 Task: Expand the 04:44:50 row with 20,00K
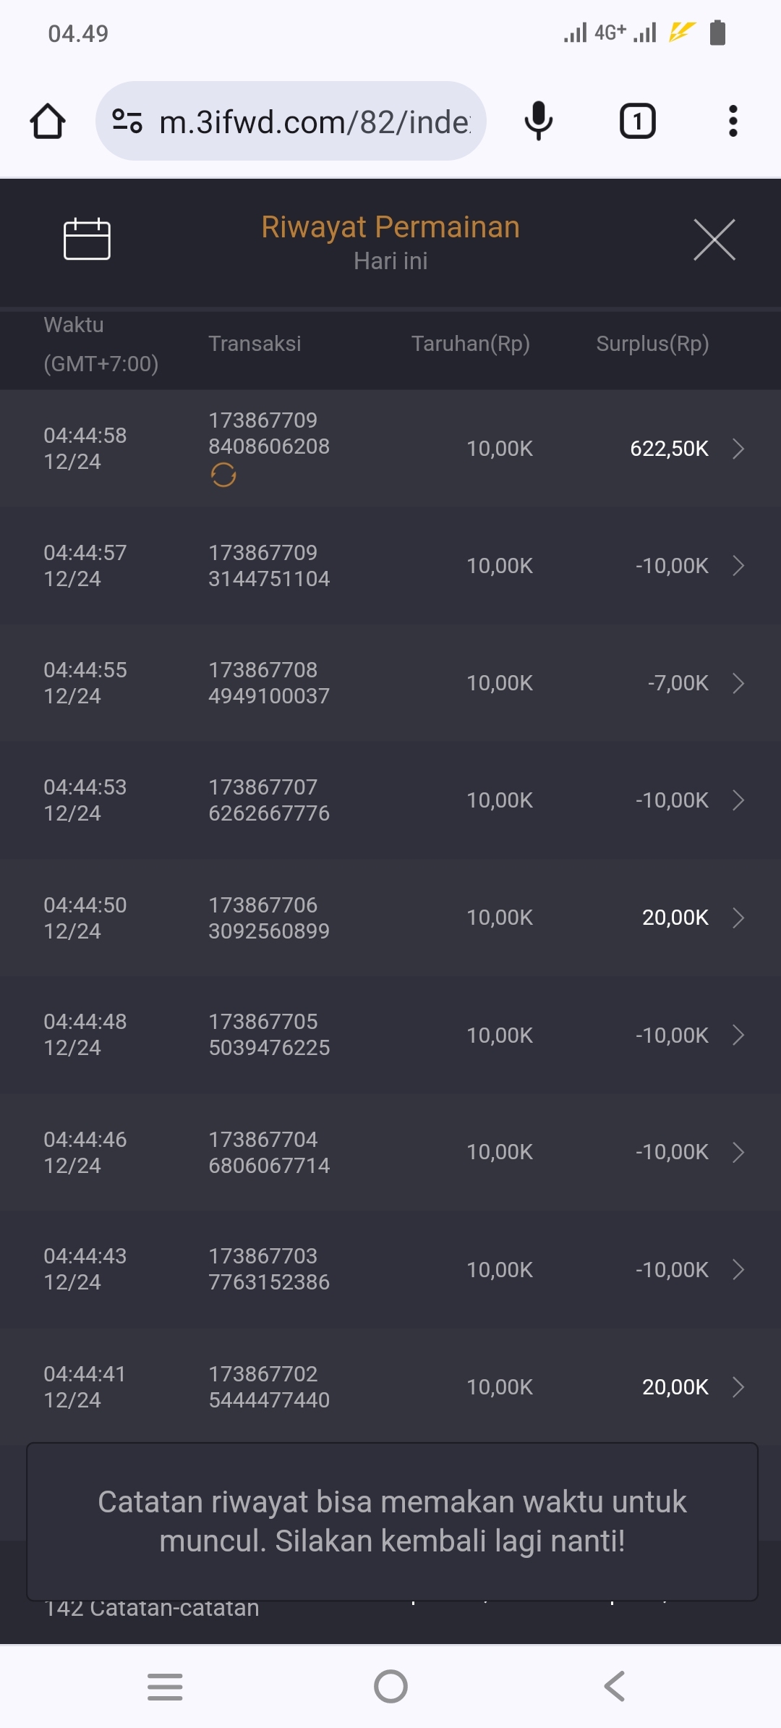point(738,918)
